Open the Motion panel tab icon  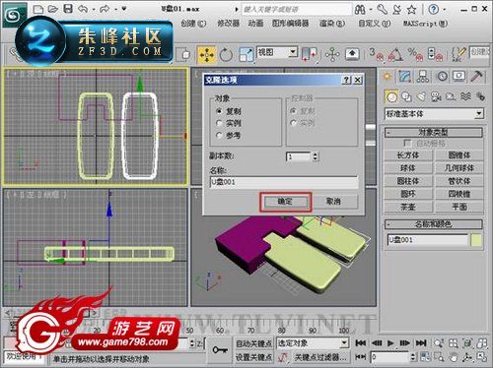(x=442, y=77)
